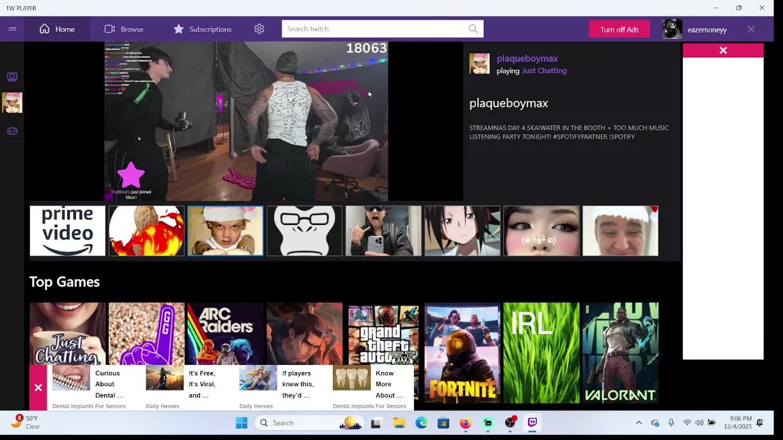Open the If players knew this ad

point(280,387)
